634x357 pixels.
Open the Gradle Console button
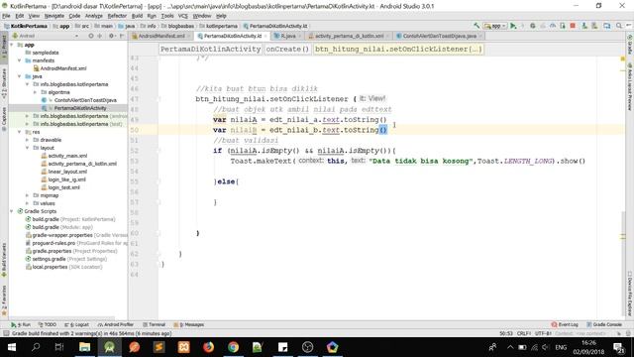[x=604, y=324]
